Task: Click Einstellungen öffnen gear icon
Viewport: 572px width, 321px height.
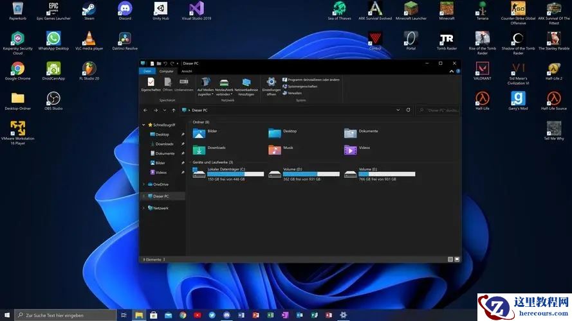Action: 271,82
